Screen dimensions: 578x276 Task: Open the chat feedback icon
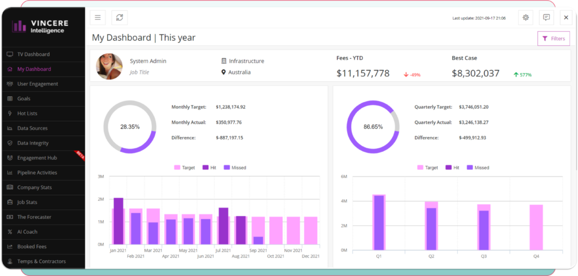(546, 17)
